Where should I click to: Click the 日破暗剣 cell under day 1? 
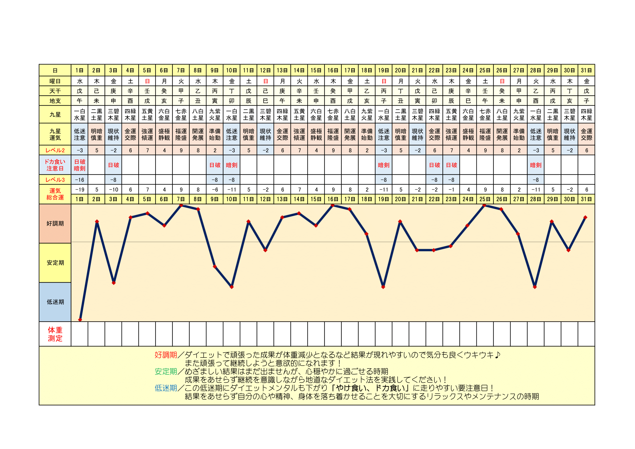80,165
